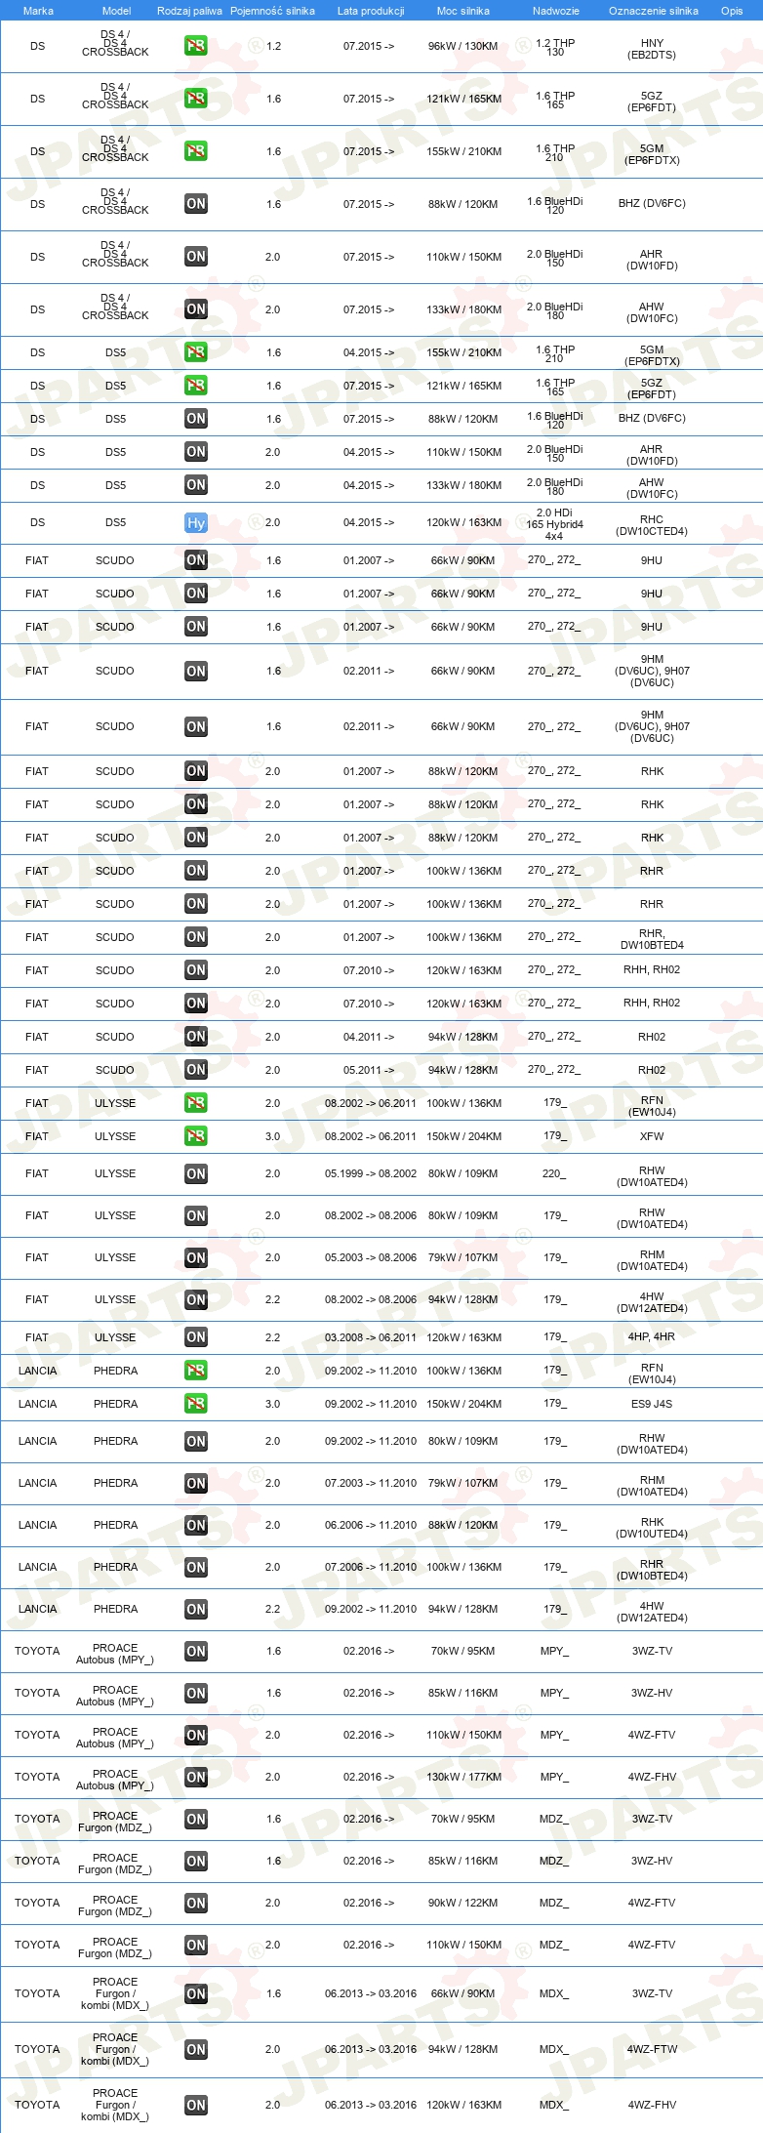Screen dimensions: 763x2133
Task: Select diesel icon in Fiat Ulysse 220_ row
Action: 196,1174
